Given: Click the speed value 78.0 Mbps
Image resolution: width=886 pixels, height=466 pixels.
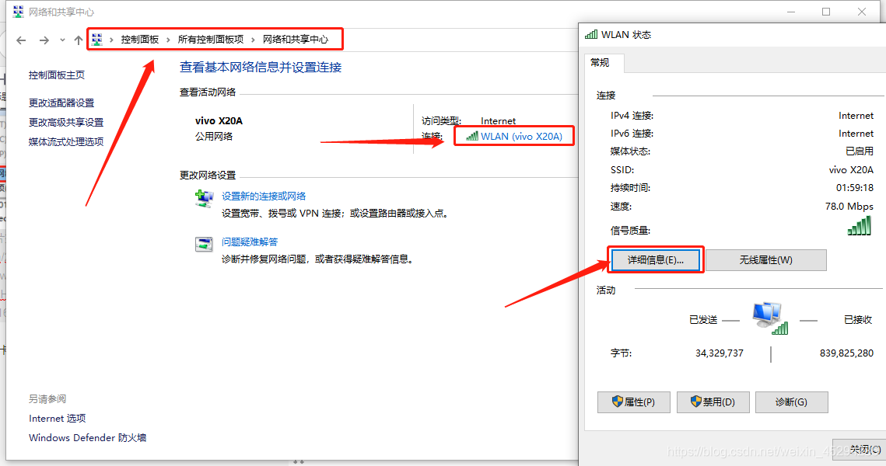Looking at the screenshot, I should click(x=849, y=207).
